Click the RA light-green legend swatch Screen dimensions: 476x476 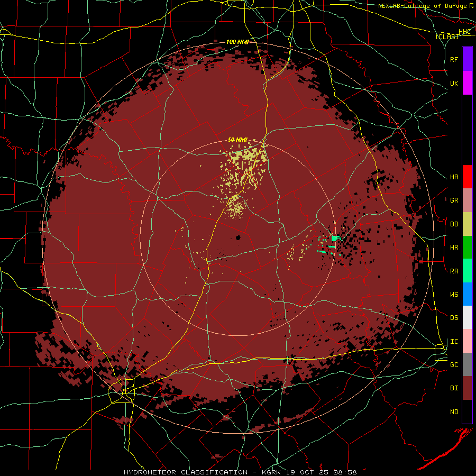click(x=467, y=271)
